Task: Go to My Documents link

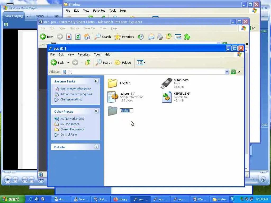Action: (x=70, y=124)
